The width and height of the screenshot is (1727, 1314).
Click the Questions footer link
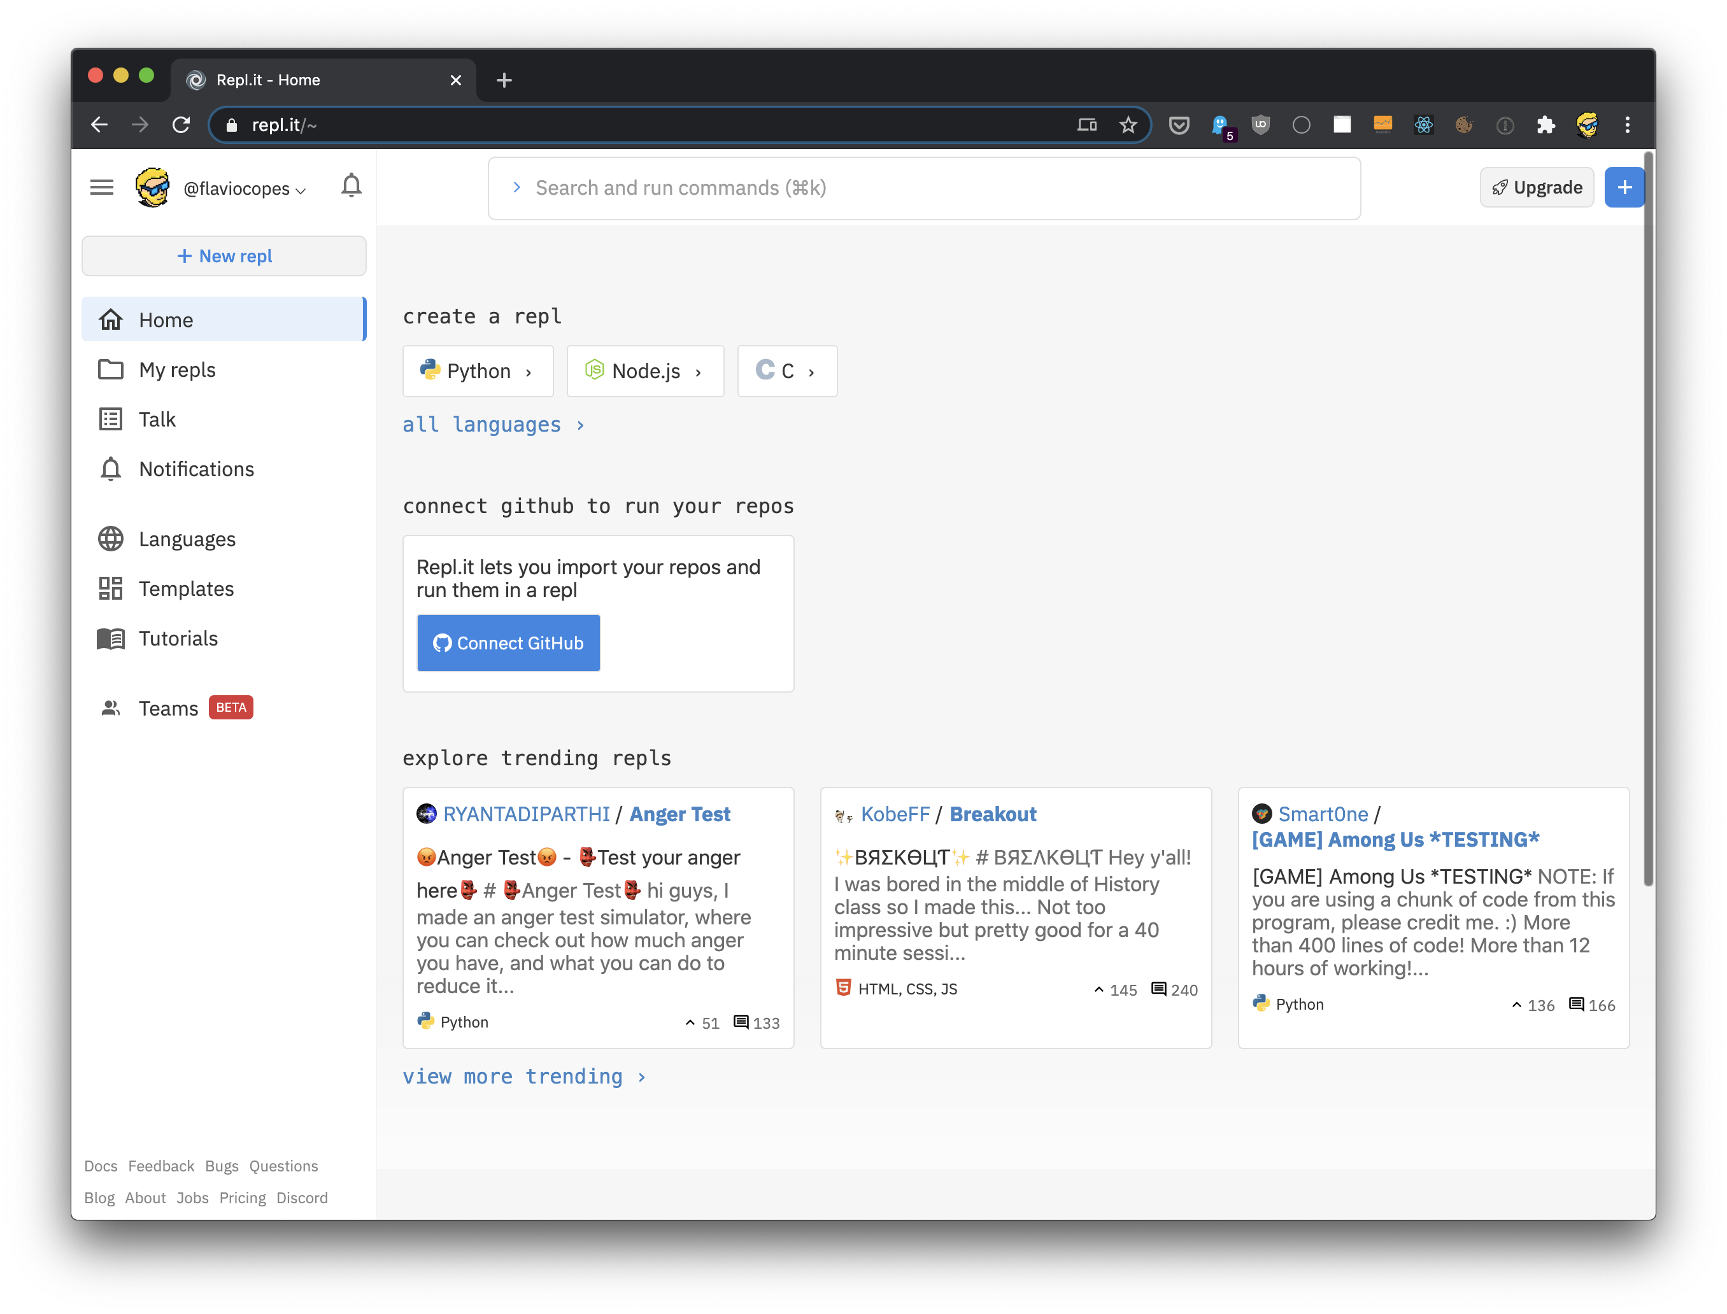coord(283,1166)
